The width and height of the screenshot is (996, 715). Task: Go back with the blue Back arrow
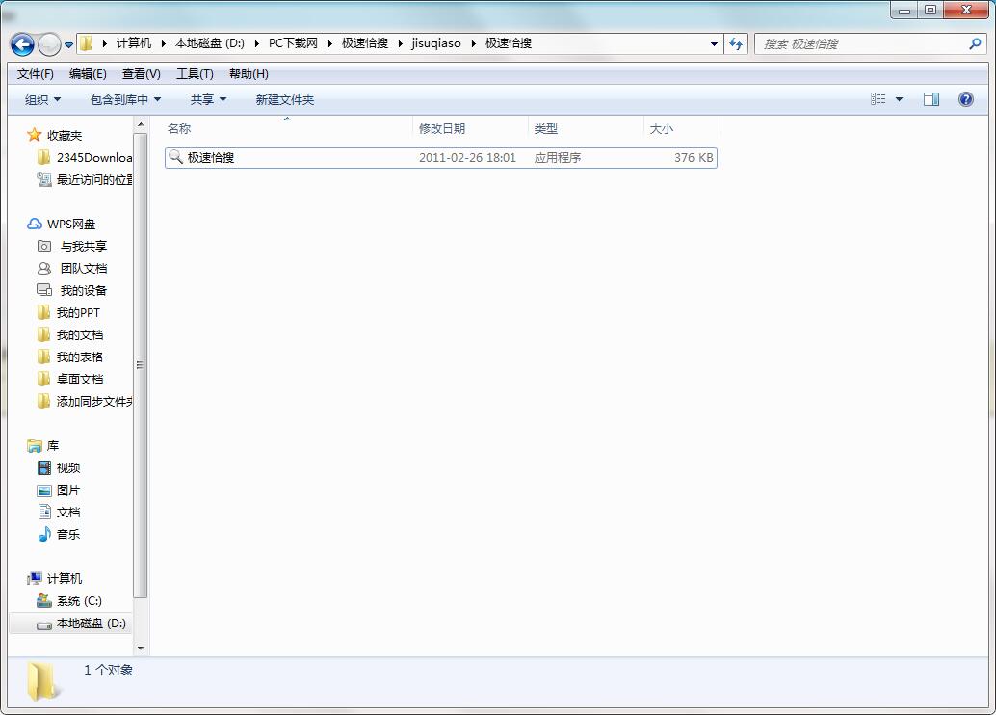click(x=23, y=44)
